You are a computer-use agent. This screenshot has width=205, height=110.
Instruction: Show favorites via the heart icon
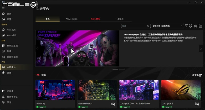pyautogui.click(x=191, y=26)
